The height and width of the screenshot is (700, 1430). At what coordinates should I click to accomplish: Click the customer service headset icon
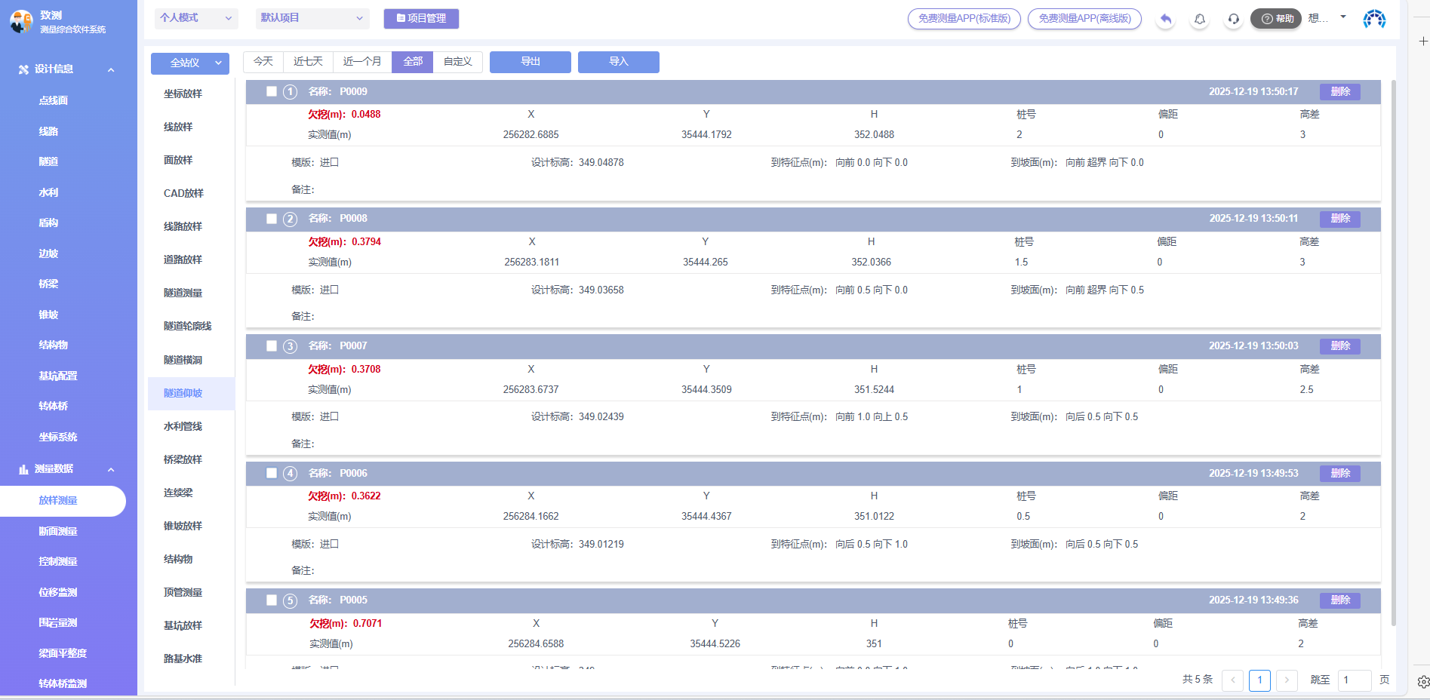click(1233, 19)
